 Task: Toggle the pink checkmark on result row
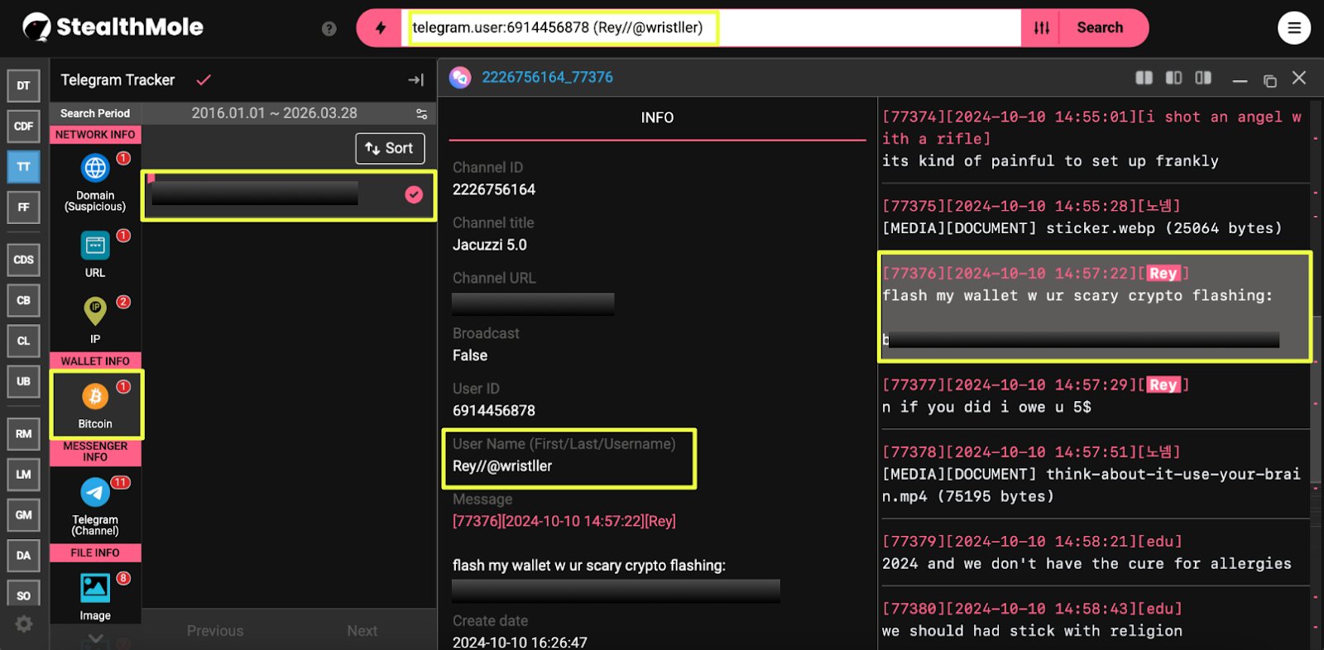coord(414,194)
